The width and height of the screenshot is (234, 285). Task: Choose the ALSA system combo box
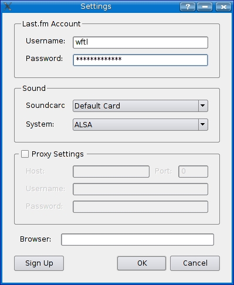click(x=140, y=124)
